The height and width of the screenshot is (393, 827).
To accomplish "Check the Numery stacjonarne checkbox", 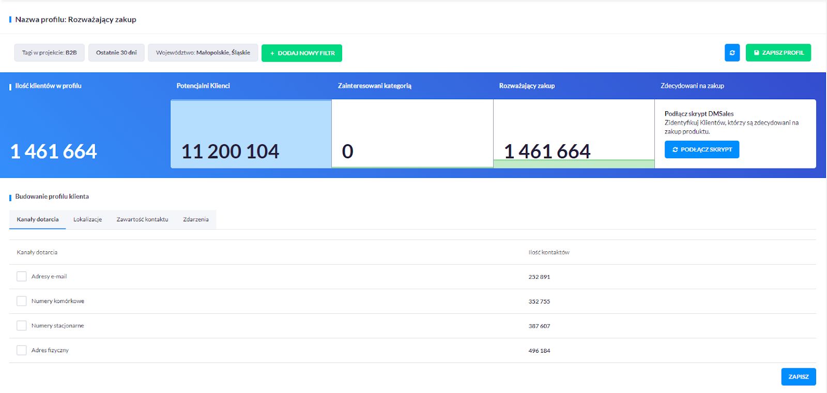I will [22, 326].
